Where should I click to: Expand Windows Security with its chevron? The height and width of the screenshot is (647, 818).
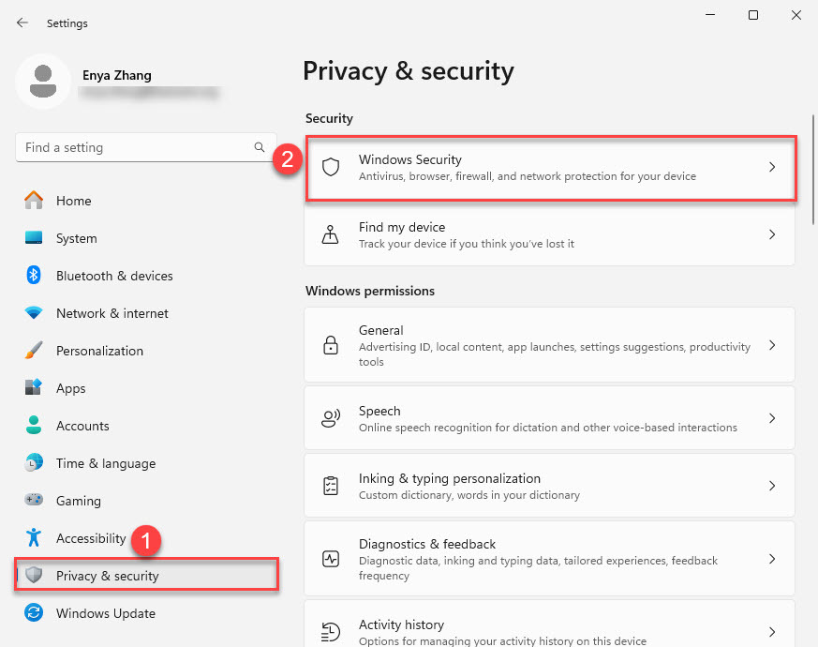tap(772, 167)
